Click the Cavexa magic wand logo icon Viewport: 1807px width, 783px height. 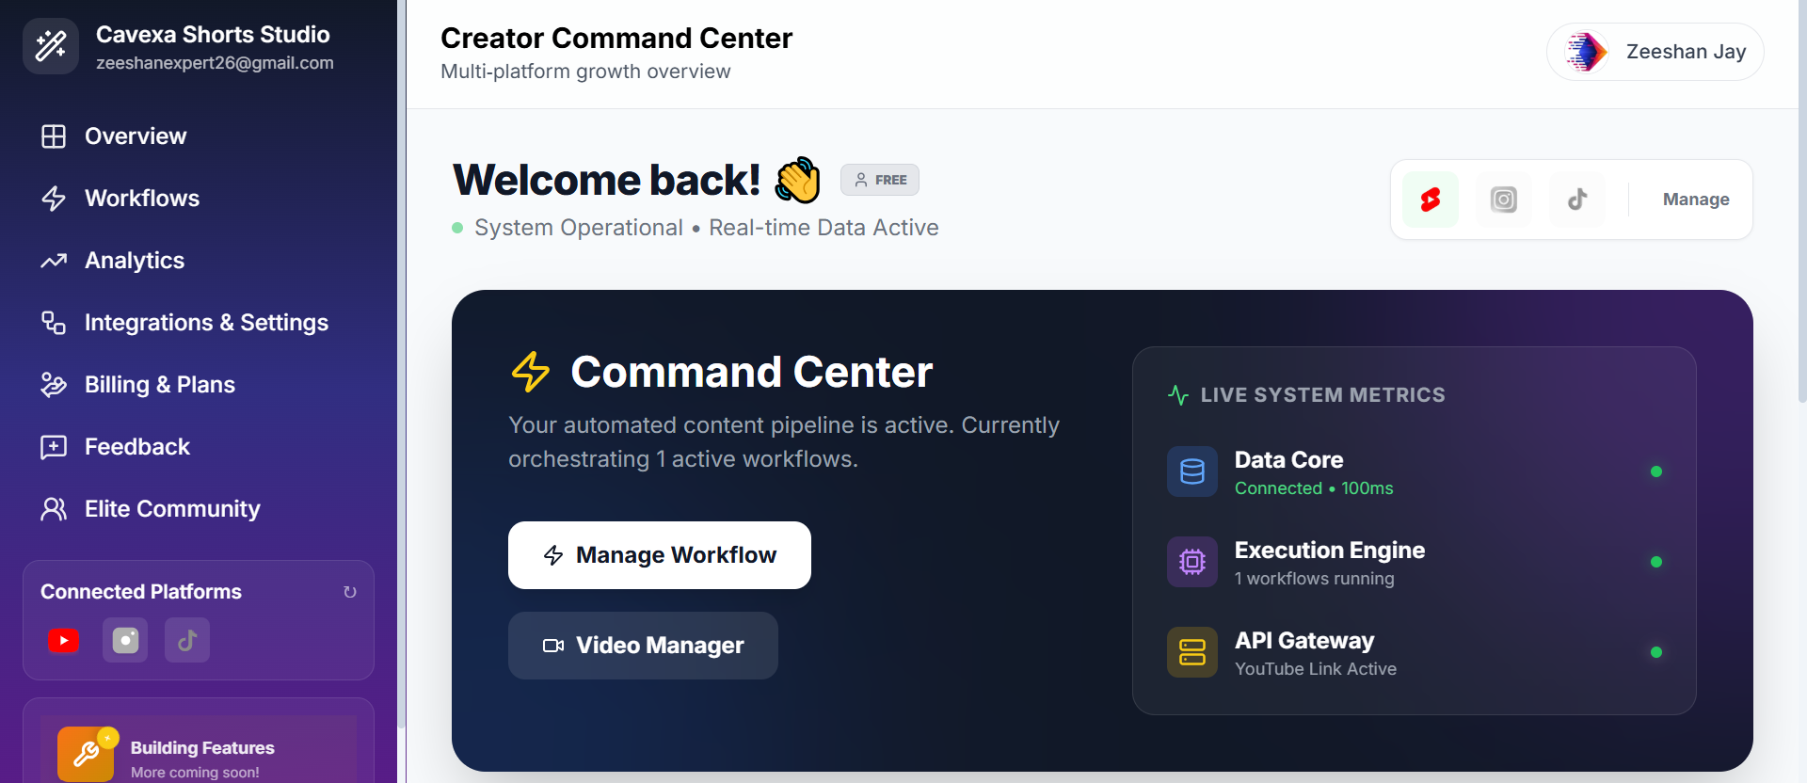click(x=51, y=45)
